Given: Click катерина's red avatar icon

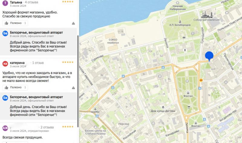Looking at the screenshot, I should point(5,63).
